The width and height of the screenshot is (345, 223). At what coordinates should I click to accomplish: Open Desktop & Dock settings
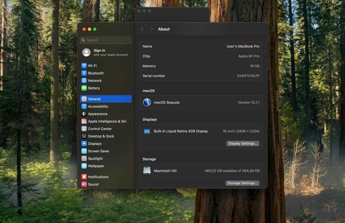click(101, 136)
